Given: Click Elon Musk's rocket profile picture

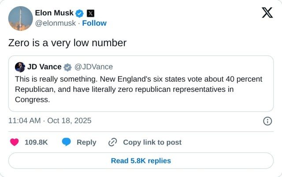Looking at the screenshot, I should click(20, 18).
